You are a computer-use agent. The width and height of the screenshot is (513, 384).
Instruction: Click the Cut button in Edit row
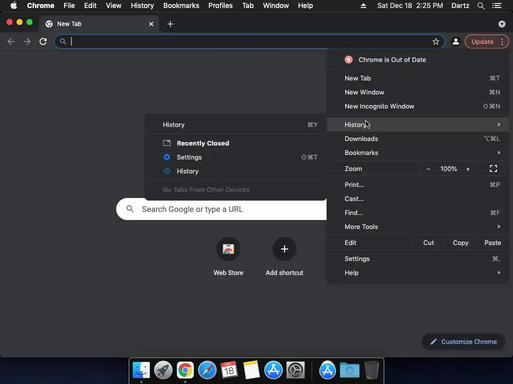pos(429,242)
